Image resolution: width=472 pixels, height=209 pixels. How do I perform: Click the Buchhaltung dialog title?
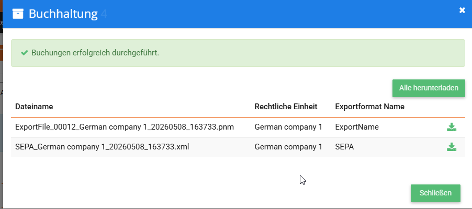point(63,14)
